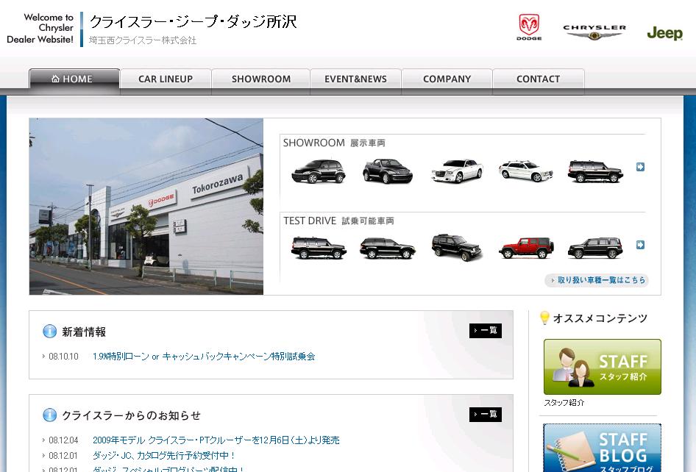
Task: Open the 1.9%特別ローン campaign news link
Action: (x=204, y=357)
